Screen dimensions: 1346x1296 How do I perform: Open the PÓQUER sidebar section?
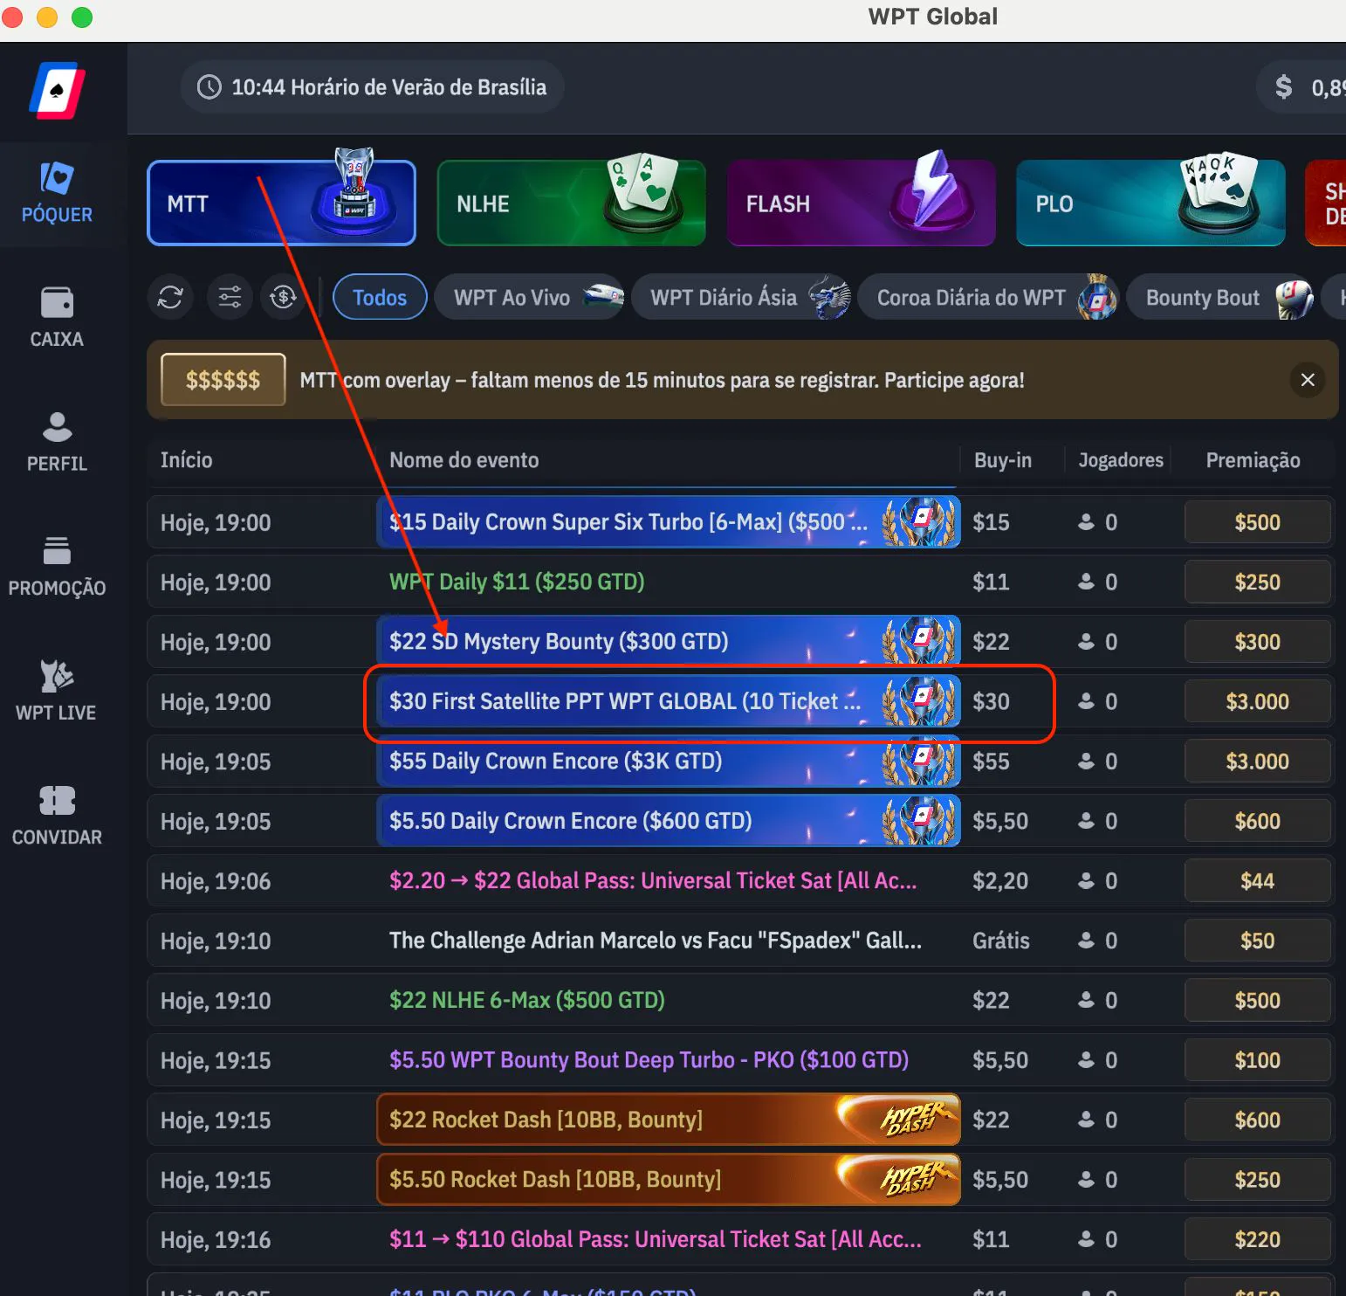click(57, 193)
